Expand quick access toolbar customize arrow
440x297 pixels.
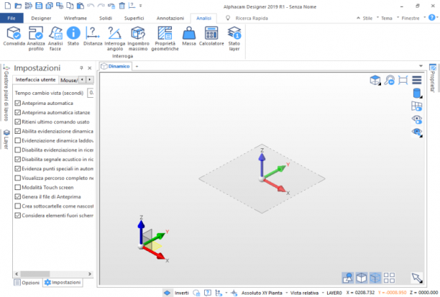(141, 6)
